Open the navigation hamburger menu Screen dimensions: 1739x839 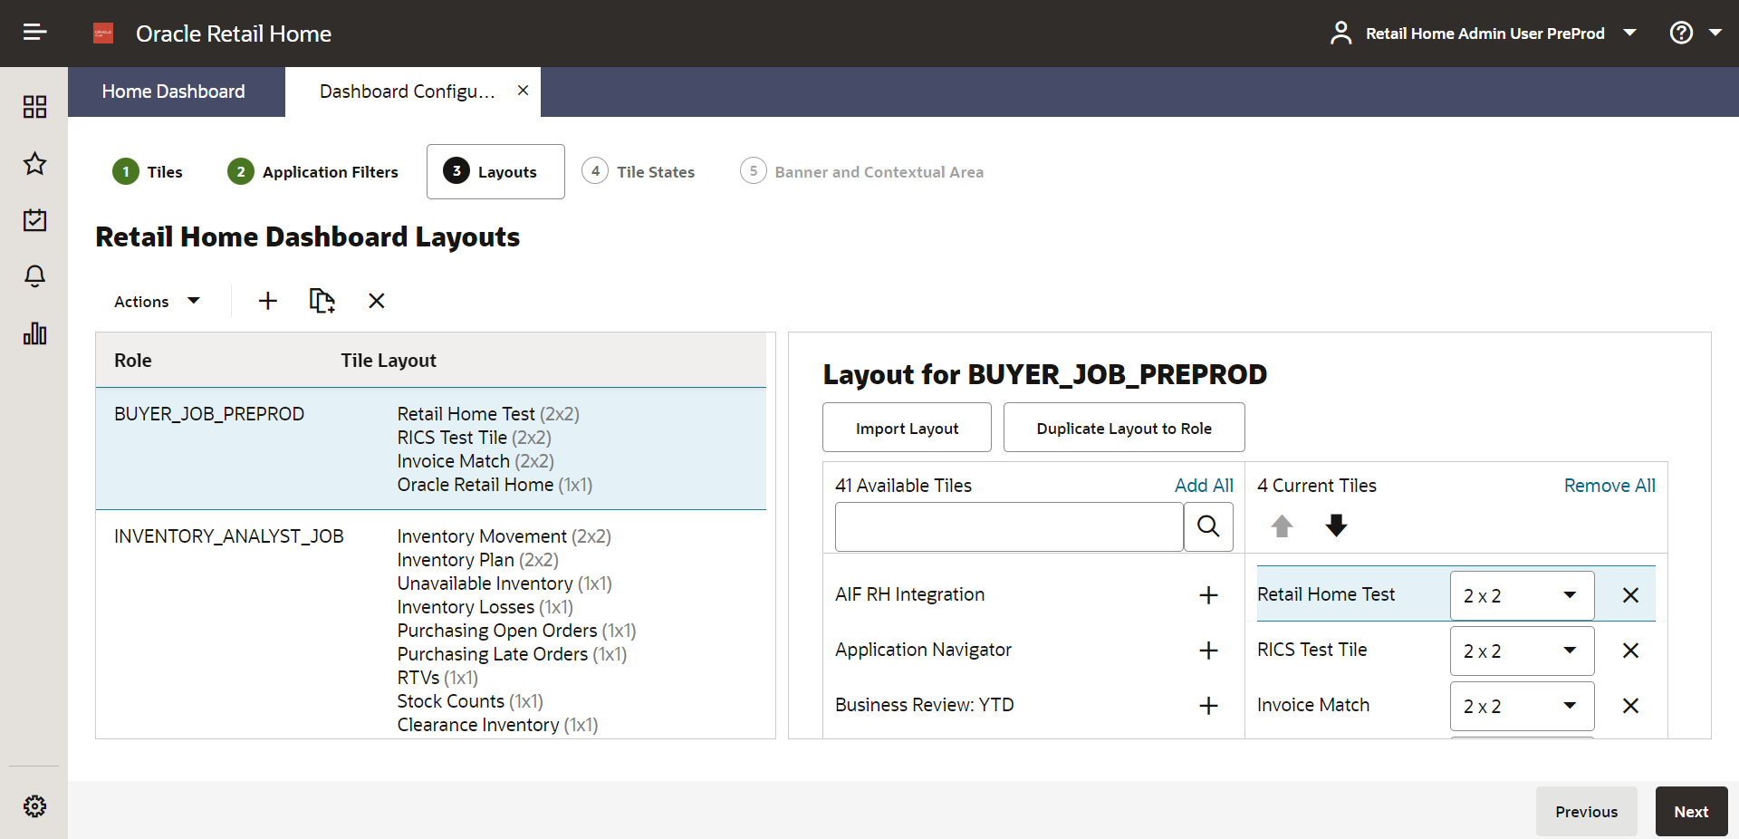click(x=34, y=32)
